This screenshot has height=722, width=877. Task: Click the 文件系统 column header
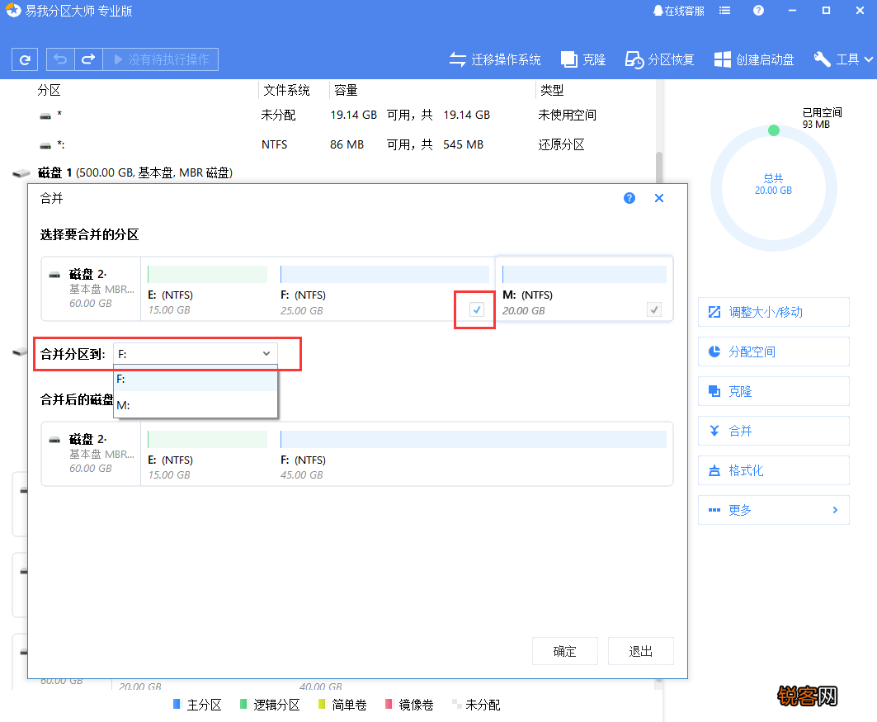click(286, 90)
